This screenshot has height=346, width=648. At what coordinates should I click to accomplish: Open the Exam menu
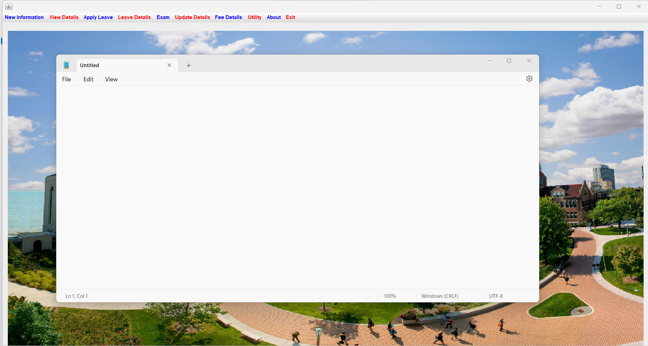[163, 17]
